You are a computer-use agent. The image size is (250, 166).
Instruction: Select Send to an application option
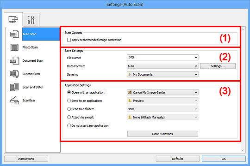coord(69,101)
